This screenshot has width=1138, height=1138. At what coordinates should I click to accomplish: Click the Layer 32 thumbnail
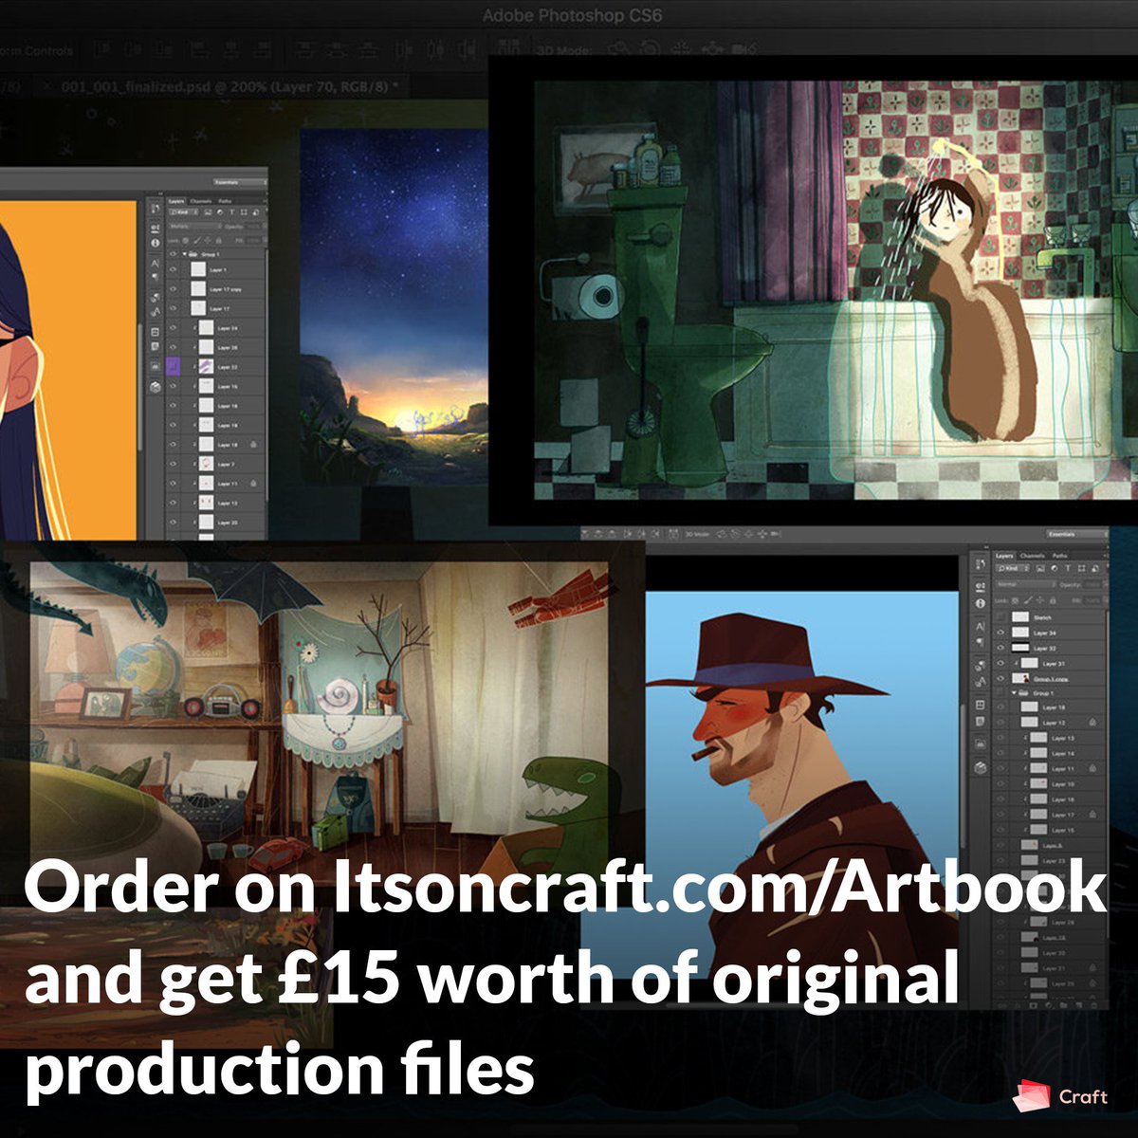pos(1020,648)
